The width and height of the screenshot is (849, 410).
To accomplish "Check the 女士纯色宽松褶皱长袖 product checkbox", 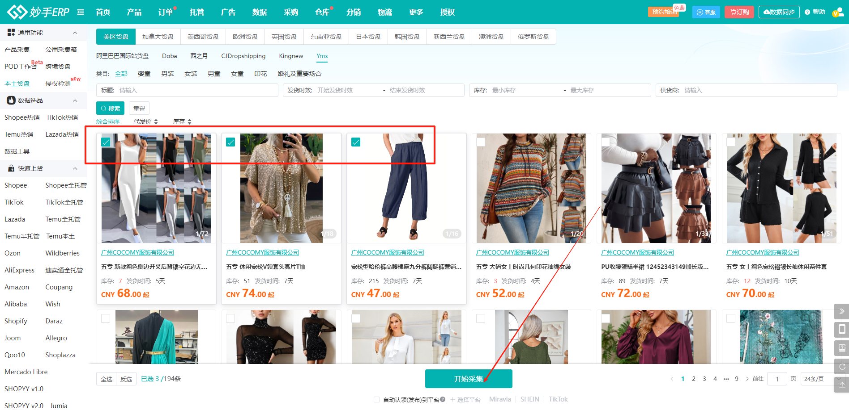I will click(x=731, y=142).
